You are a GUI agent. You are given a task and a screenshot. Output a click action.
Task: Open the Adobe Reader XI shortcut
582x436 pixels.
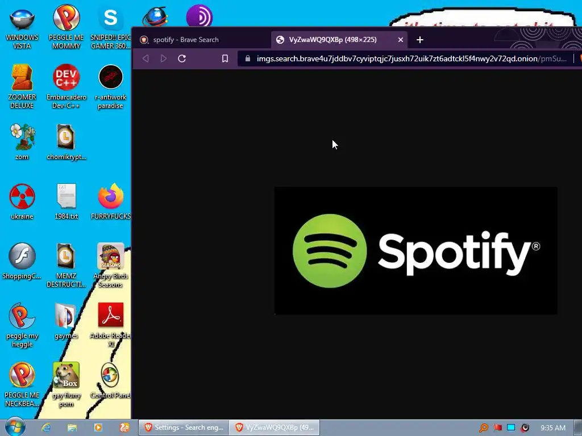(111, 325)
